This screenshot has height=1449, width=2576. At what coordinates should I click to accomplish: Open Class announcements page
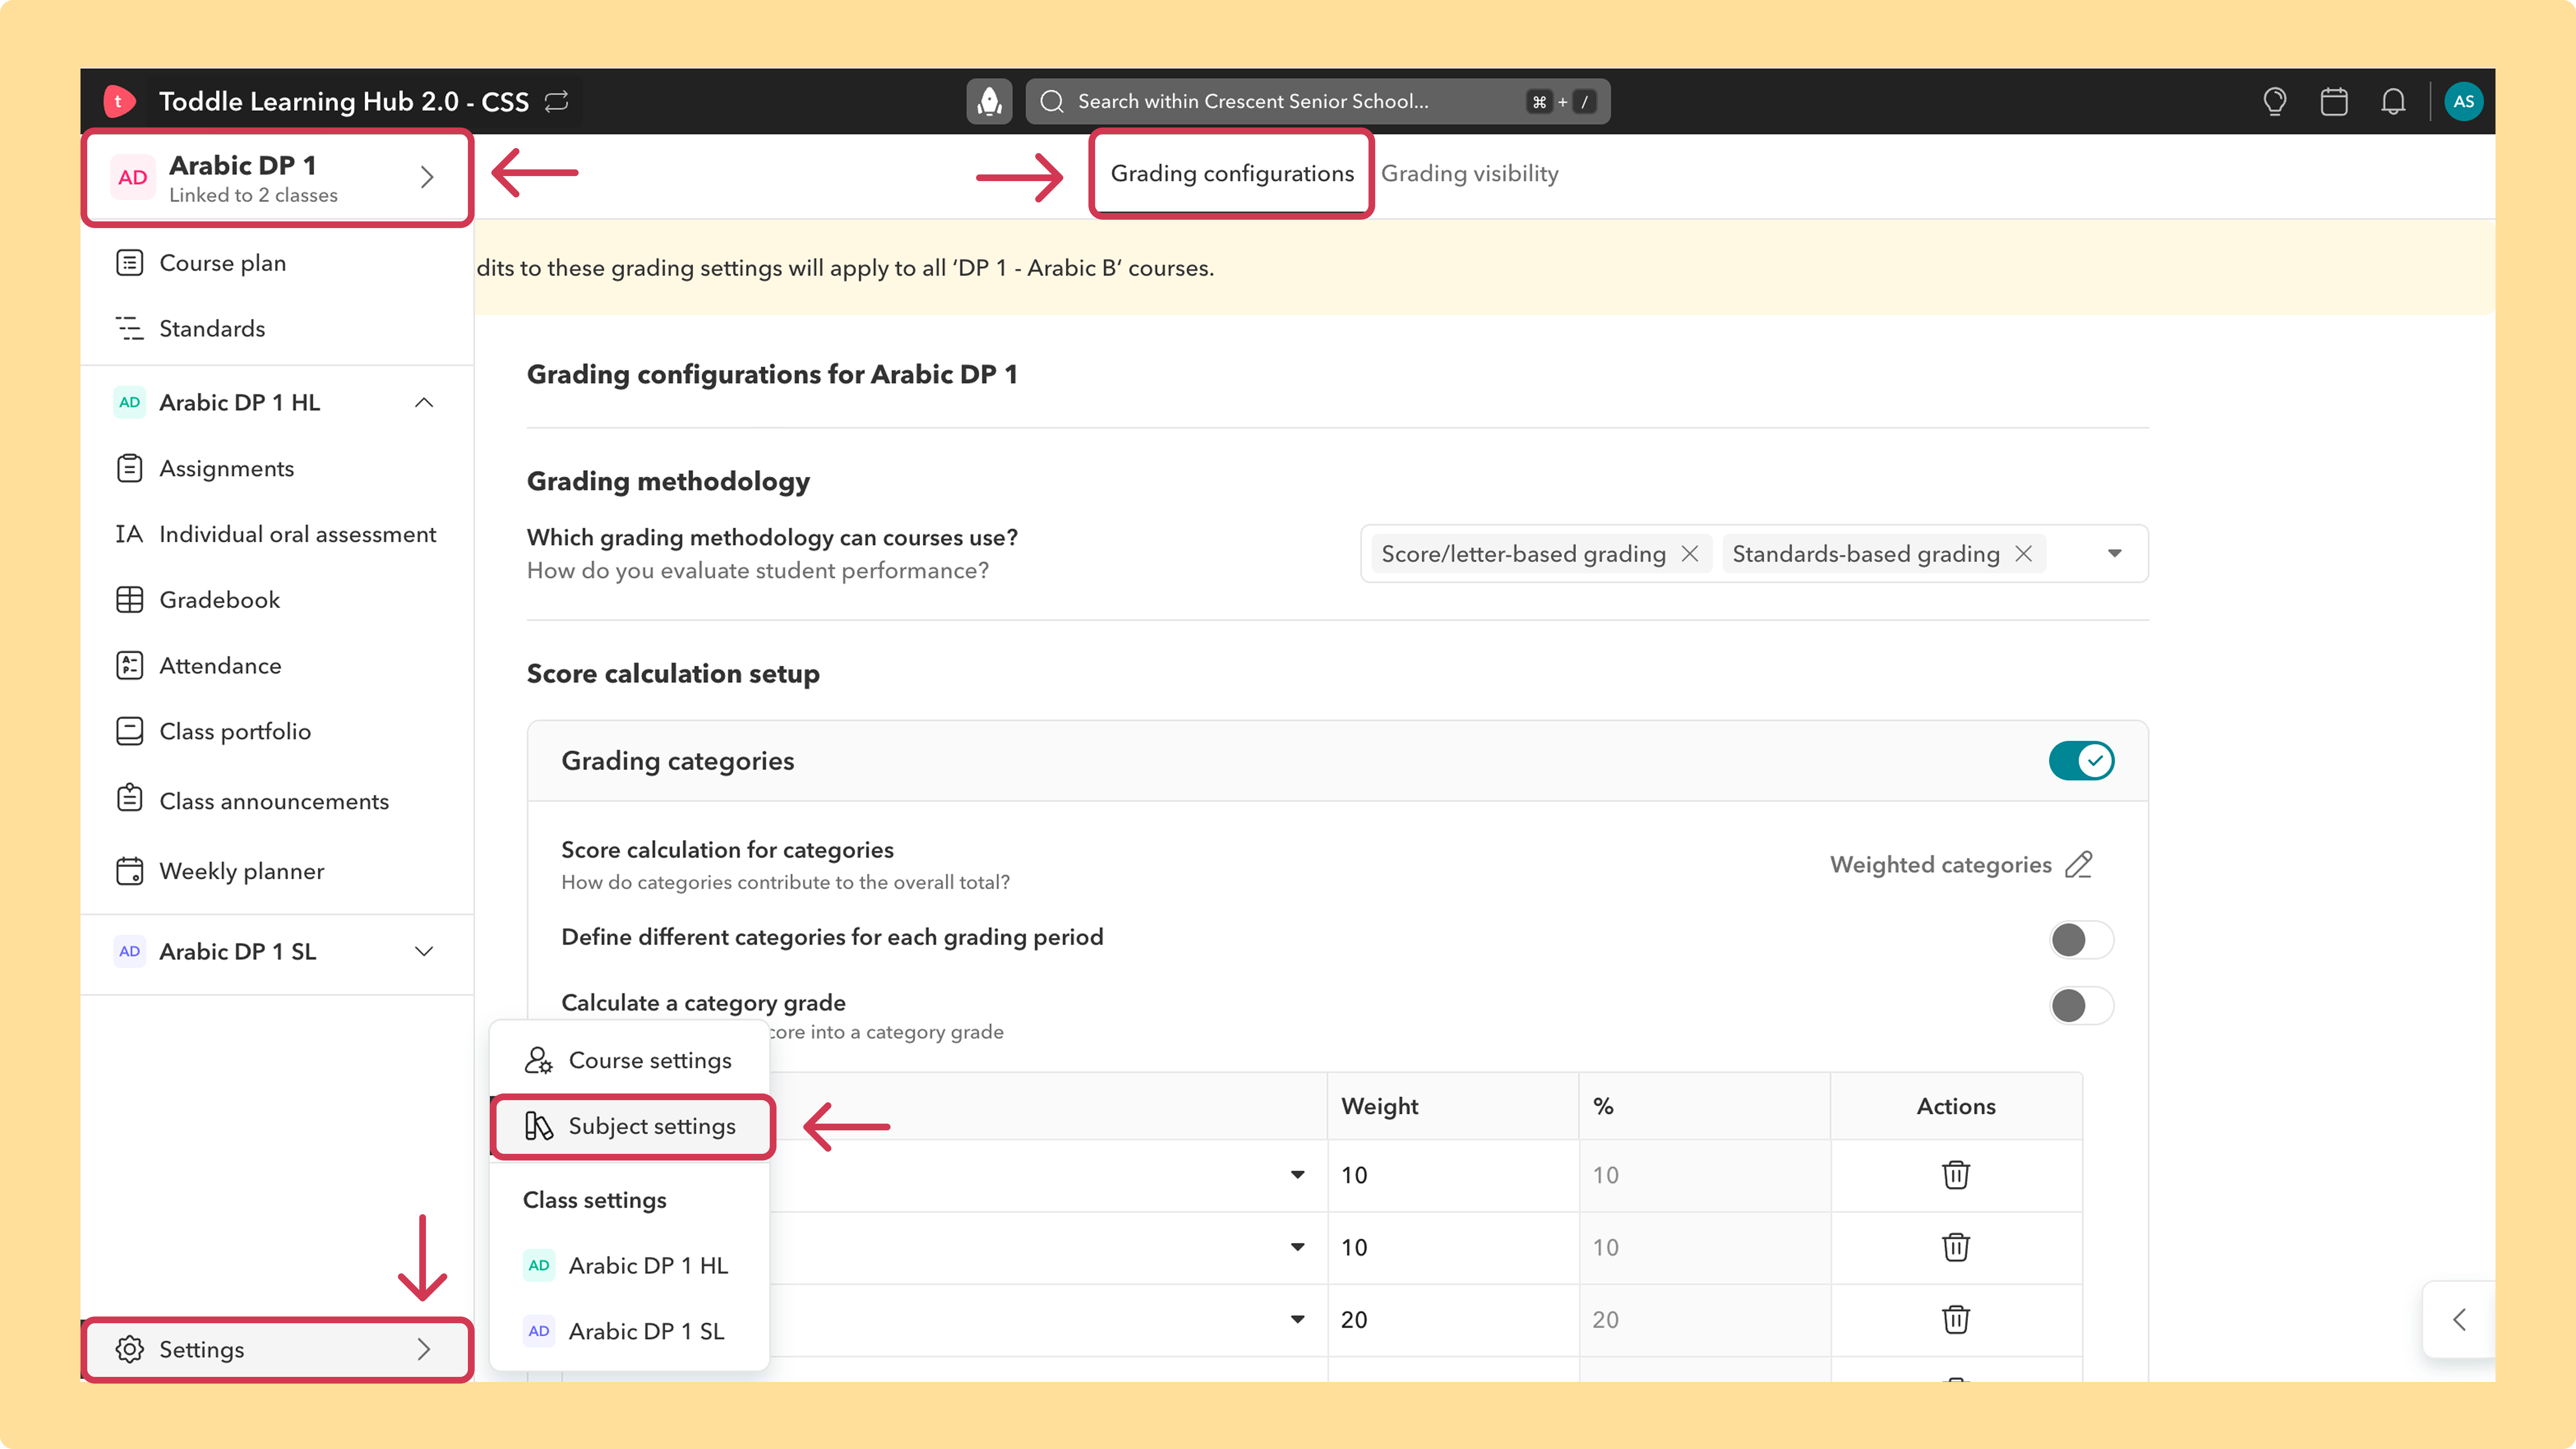click(277, 801)
